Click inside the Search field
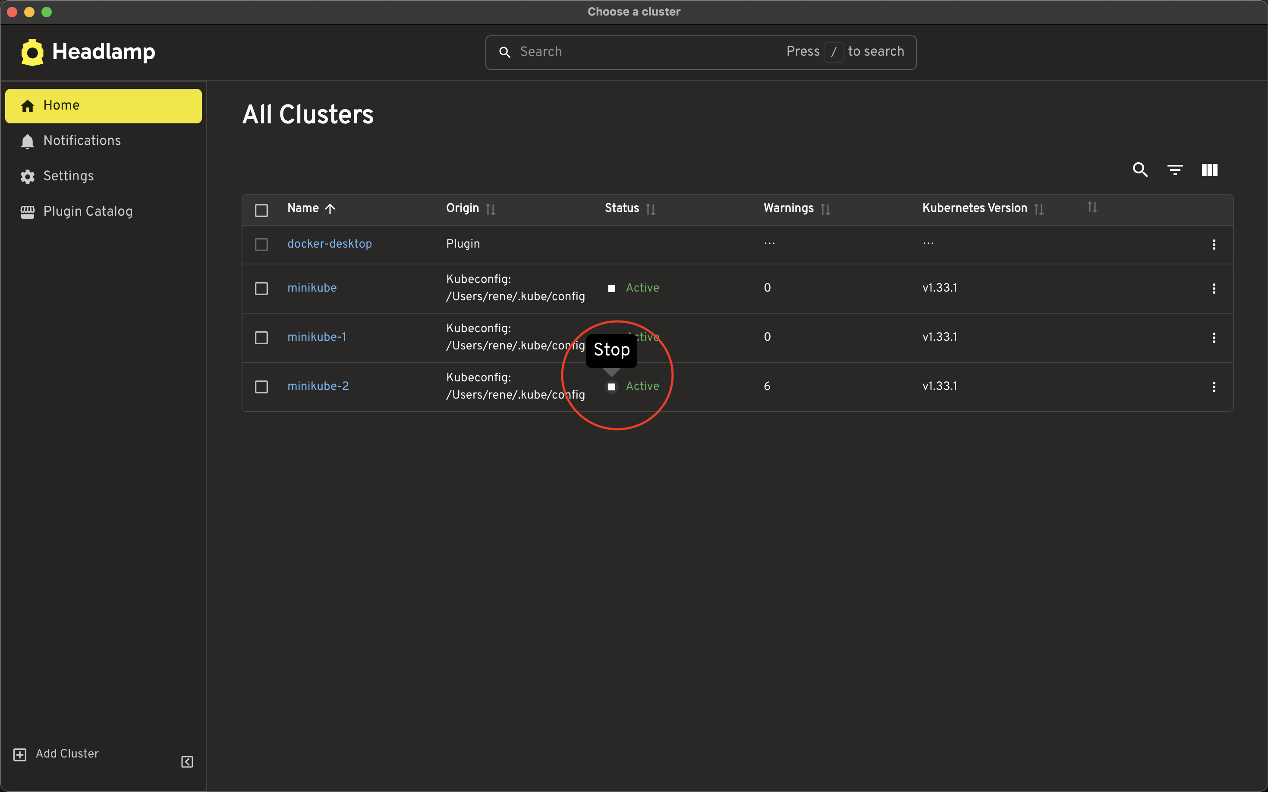Screen dimensions: 1268x792 629,52
